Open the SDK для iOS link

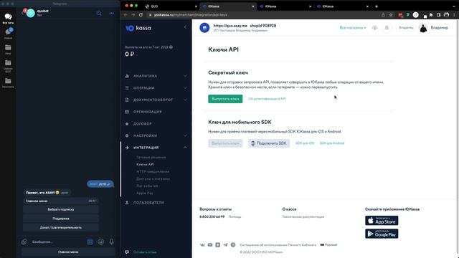305,143
